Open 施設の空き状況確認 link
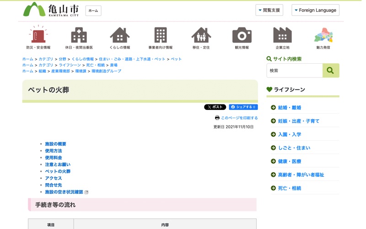 coord(64,192)
